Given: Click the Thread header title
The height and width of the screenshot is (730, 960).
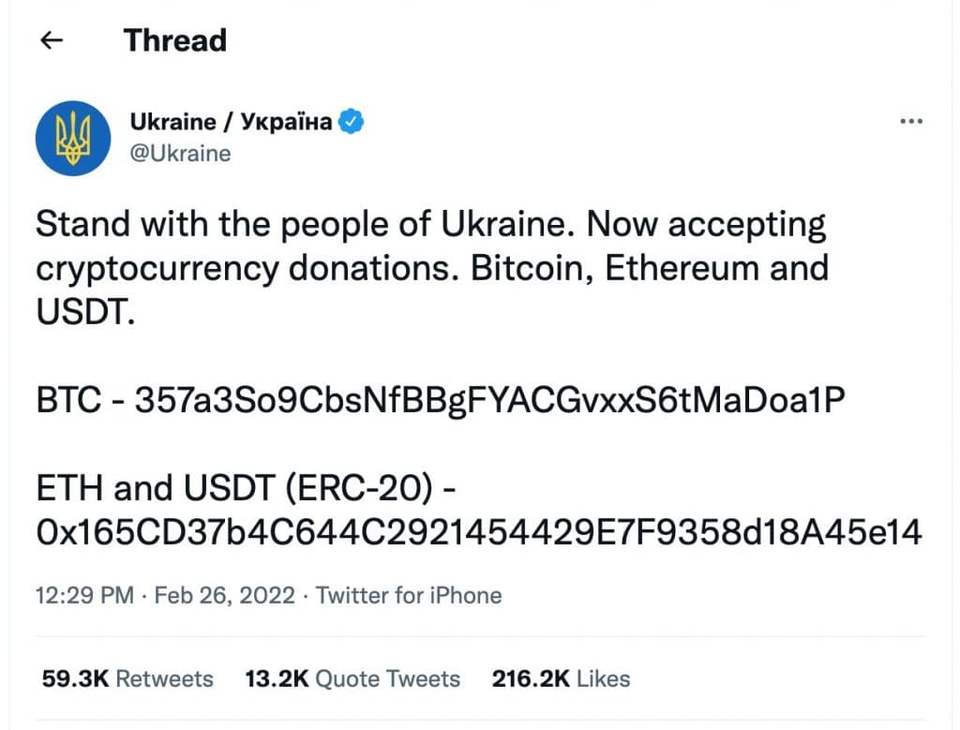Looking at the screenshot, I should [x=175, y=40].
